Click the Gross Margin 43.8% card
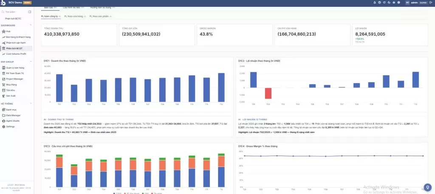Screen dimensions: 435x194 (x=234, y=35)
